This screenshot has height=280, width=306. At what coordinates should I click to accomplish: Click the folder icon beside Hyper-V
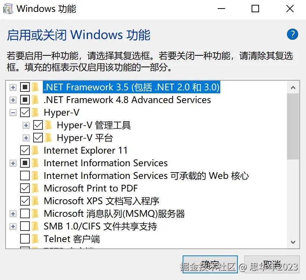click(35, 112)
